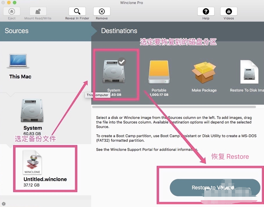The image size is (264, 207).
Task: Choose the Portable yellow drive destination
Action: (159, 72)
